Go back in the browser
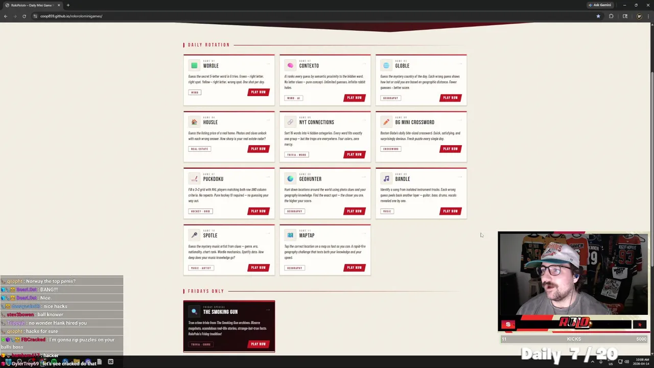The height and width of the screenshot is (368, 654). click(x=6, y=16)
